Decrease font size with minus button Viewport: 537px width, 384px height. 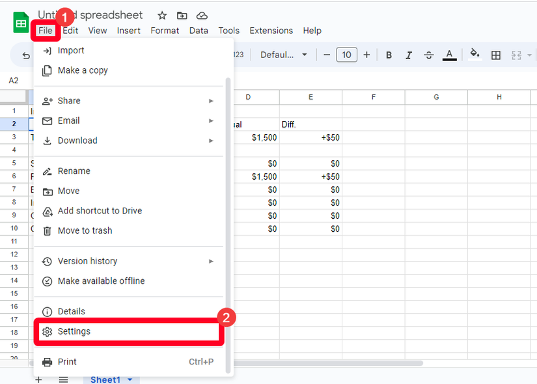[x=327, y=55]
